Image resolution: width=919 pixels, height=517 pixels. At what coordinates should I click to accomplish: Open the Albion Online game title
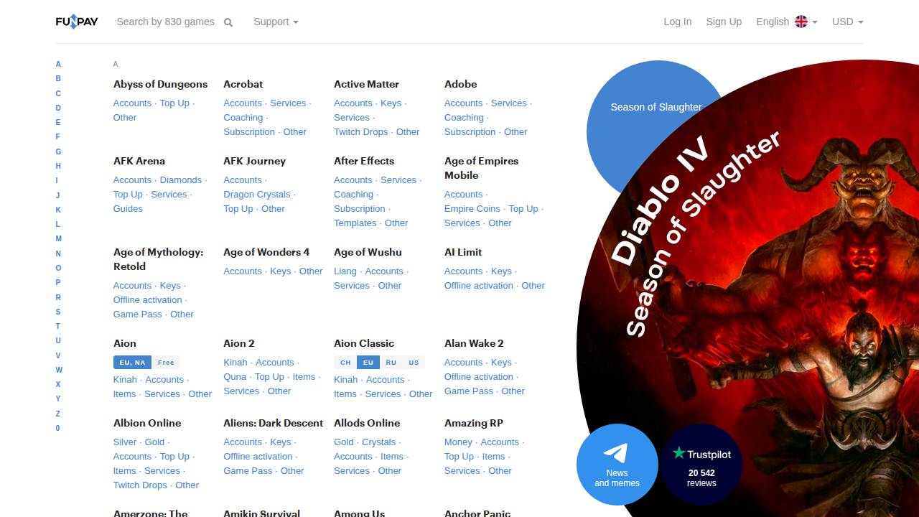coord(147,423)
